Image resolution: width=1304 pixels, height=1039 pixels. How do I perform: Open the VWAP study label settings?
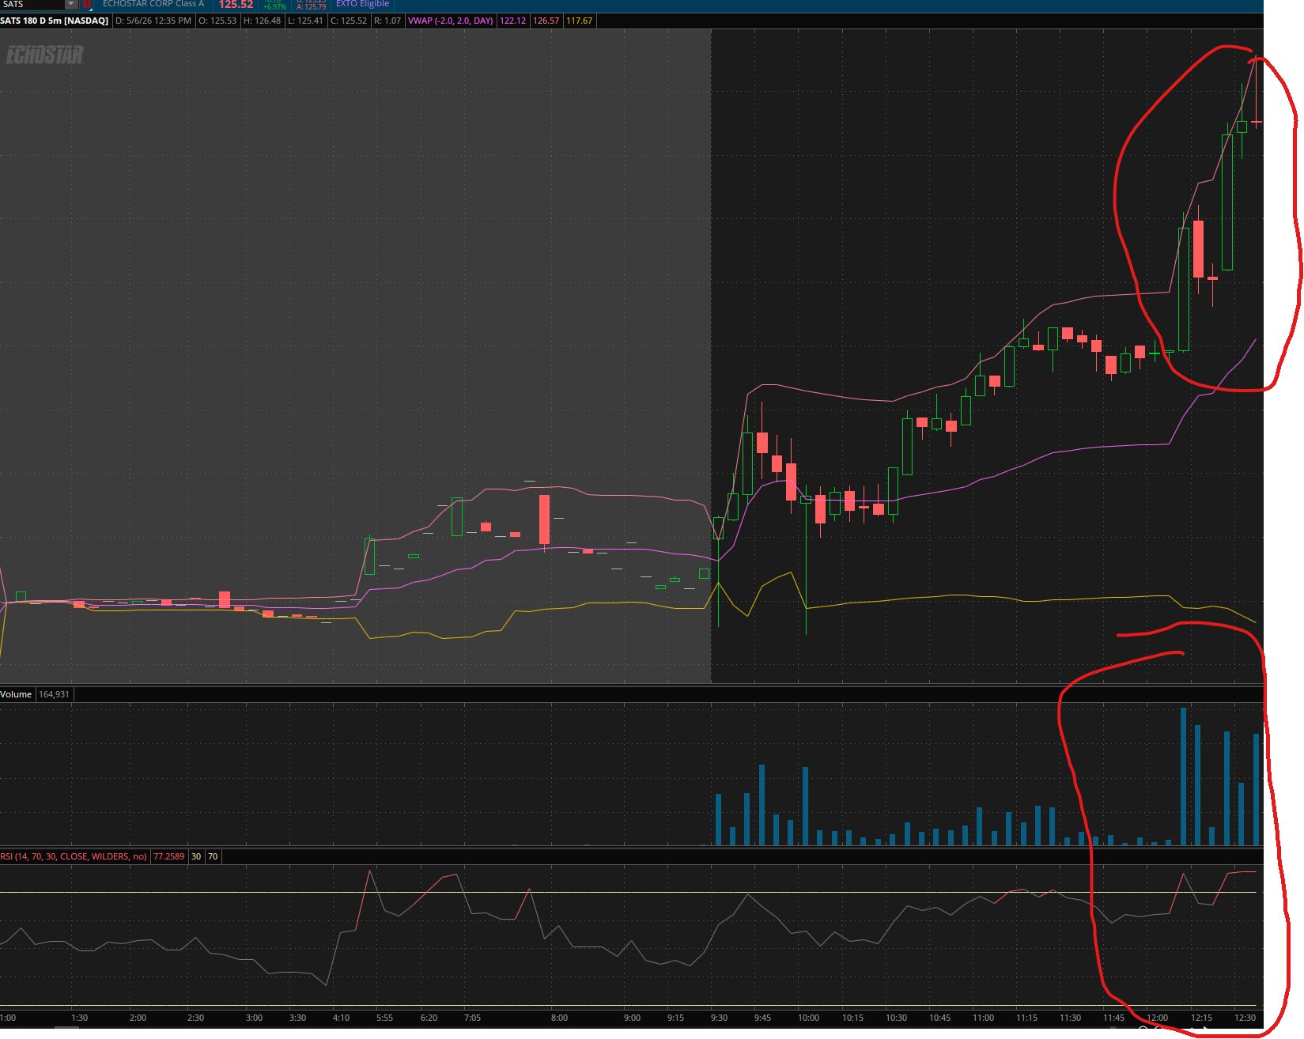pyautogui.click(x=450, y=21)
